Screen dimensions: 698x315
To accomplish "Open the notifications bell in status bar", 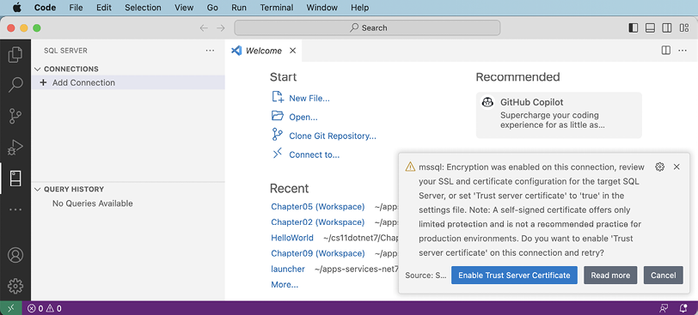I will [x=683, y=308].
